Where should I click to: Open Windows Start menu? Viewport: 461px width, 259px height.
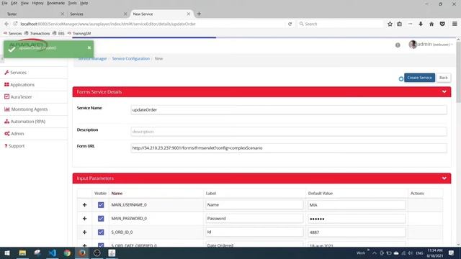pyautogui.click(x=7, y=253)
